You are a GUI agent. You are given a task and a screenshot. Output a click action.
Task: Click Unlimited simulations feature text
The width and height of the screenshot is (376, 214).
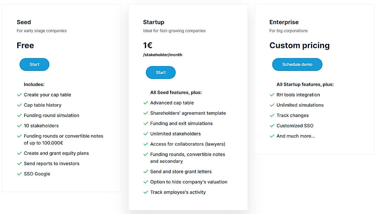tap(300, 105)
